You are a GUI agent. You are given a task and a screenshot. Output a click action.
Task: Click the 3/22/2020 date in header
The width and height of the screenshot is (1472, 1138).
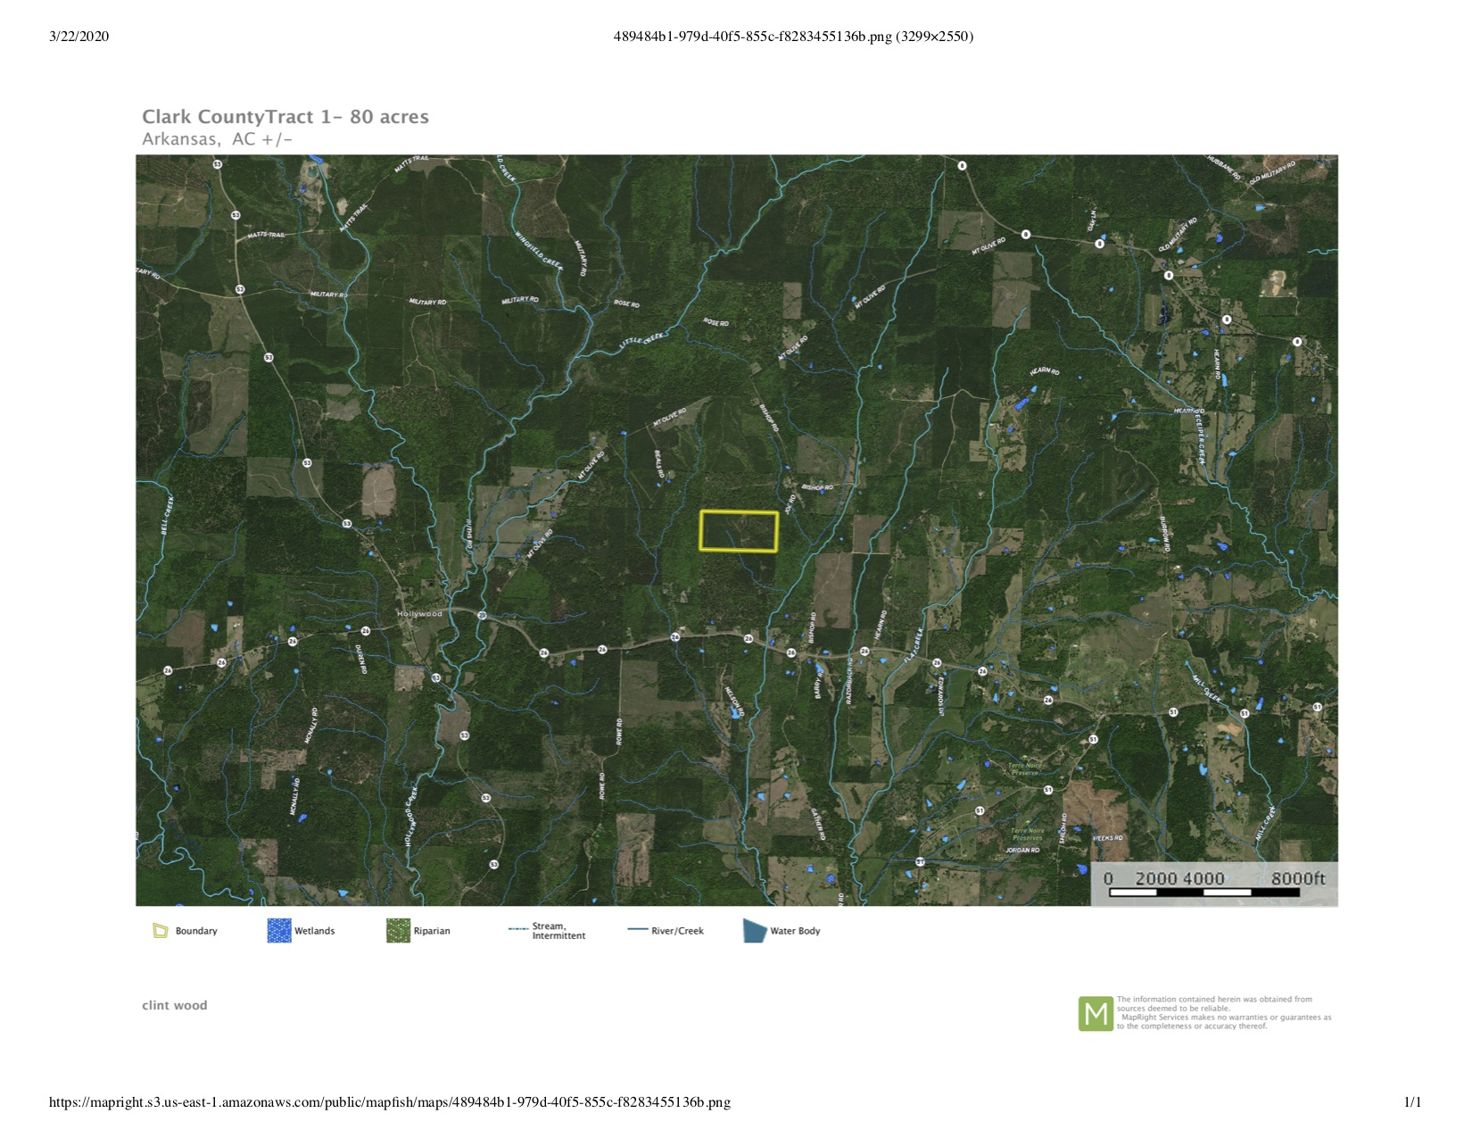79,37
